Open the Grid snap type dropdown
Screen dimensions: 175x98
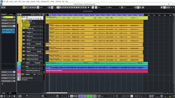click(102, 7)
